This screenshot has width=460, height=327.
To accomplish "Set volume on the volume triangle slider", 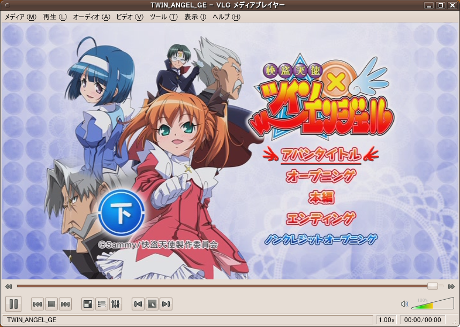I will pyautogui.click(x=433, y=303).
